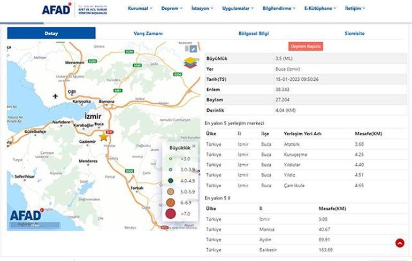Switch to the Bölgesel Bilgi tab
The width and height of the screenshot is (412, 261).
pyautogui.click(x=254, y=33)
